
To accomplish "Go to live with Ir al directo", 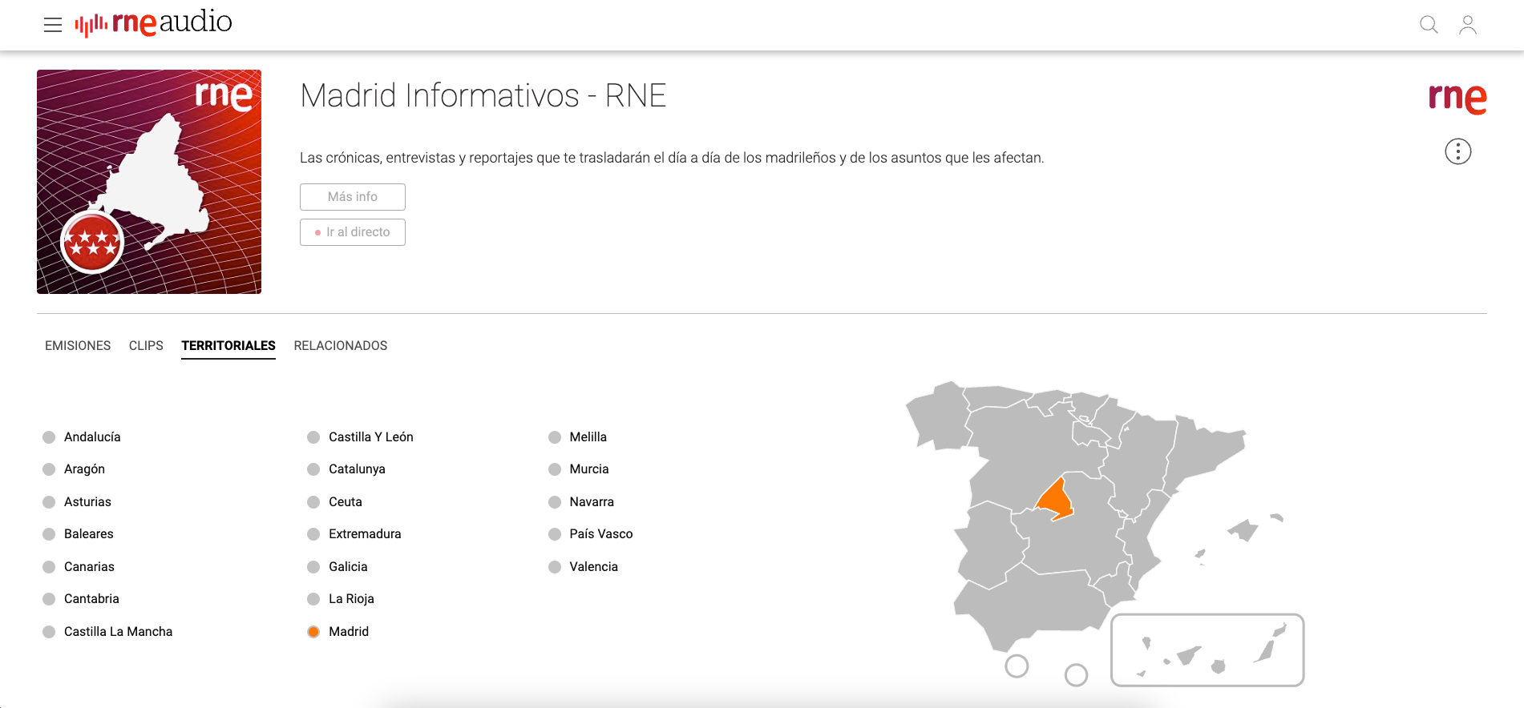I will [353, 232].
